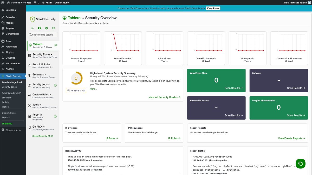Expand Custom Rules dropdown in Shield sidebar
Screen dimensions: 312x175
coord(42,95)
